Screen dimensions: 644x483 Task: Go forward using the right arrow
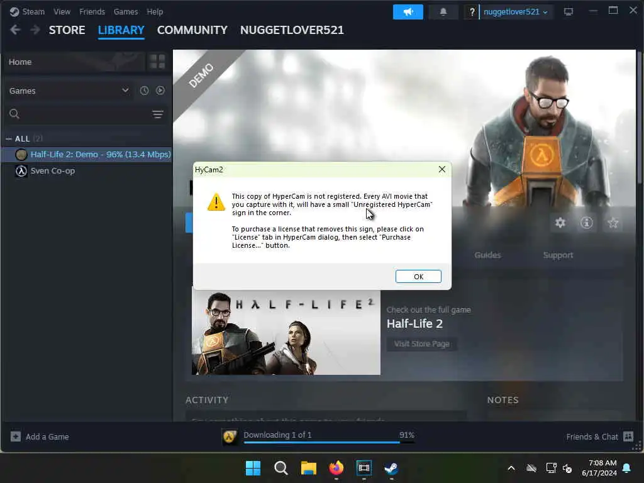pos(35,30)
